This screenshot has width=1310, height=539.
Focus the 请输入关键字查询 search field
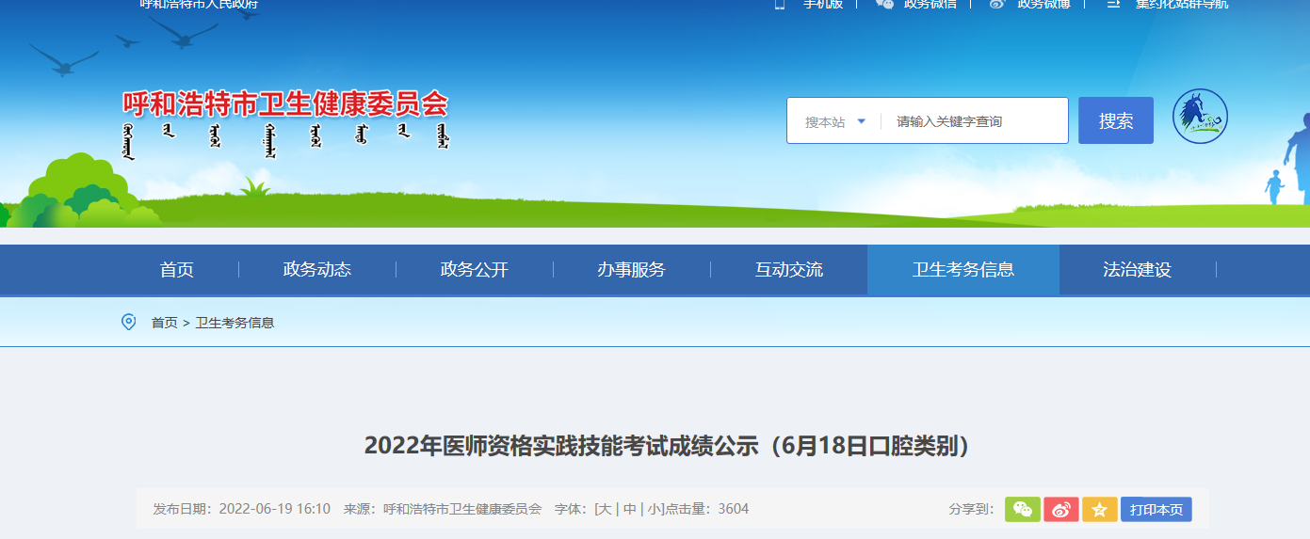(x=975, y=121)
